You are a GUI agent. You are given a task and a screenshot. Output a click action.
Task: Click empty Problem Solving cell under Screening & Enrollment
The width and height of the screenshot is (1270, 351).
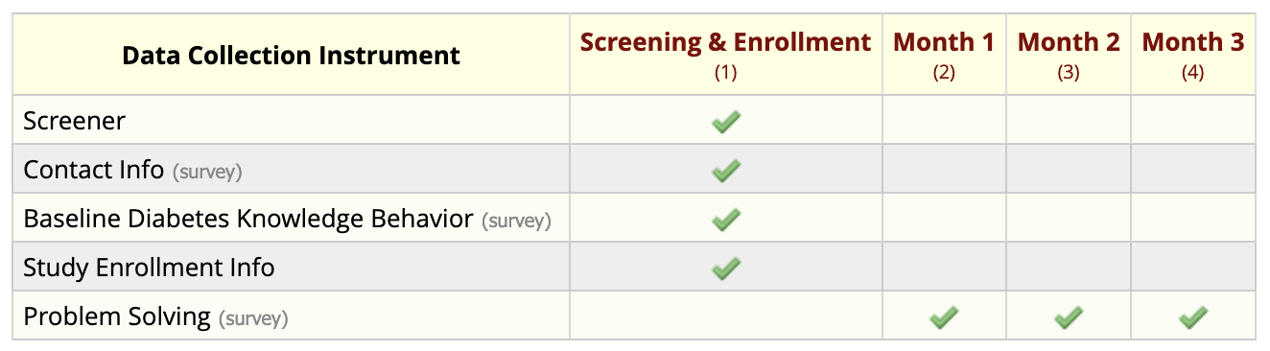(726, 316)
